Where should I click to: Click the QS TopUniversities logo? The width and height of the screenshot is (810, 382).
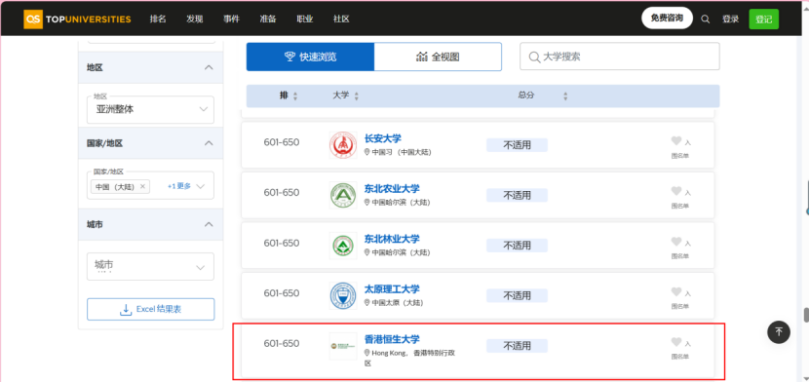77,19
